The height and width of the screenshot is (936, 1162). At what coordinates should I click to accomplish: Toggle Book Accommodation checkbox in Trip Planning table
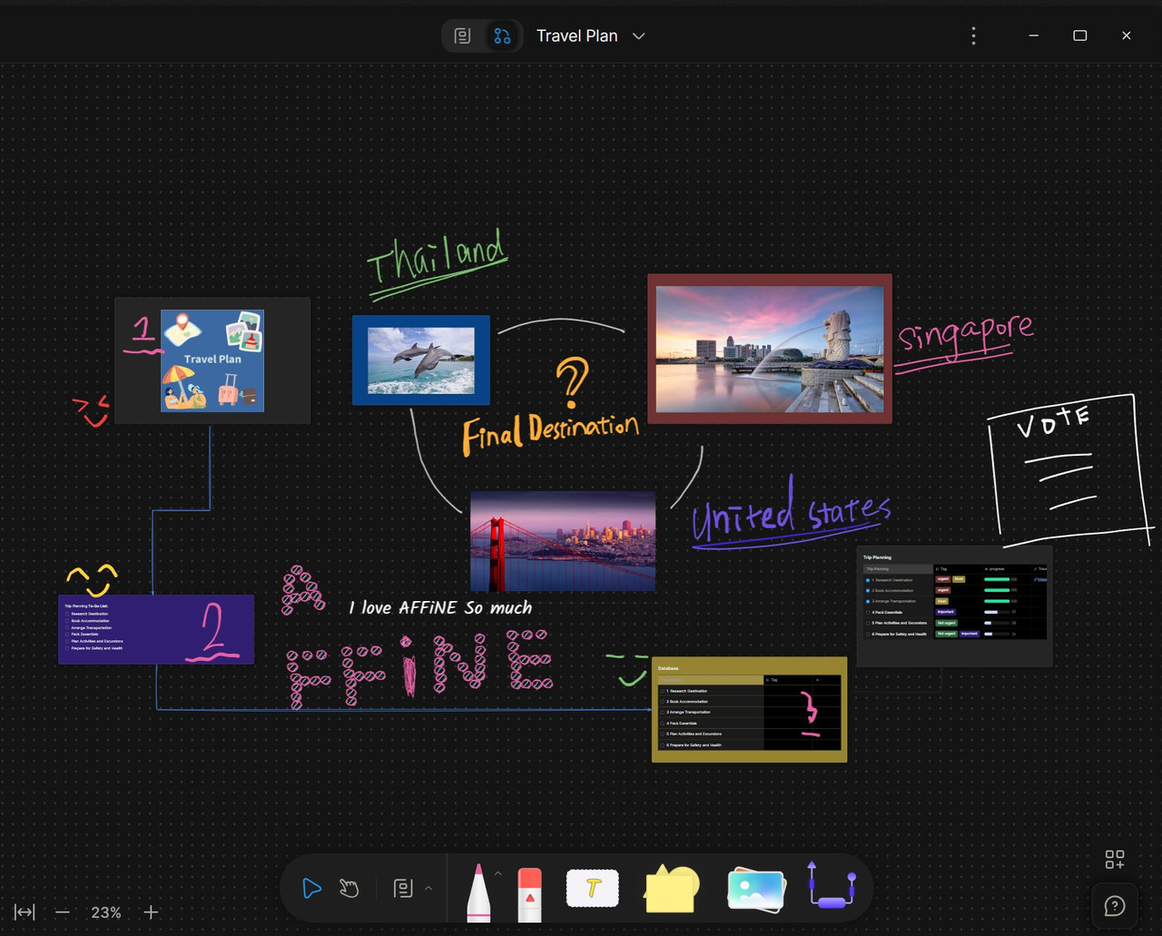[868, 591]
